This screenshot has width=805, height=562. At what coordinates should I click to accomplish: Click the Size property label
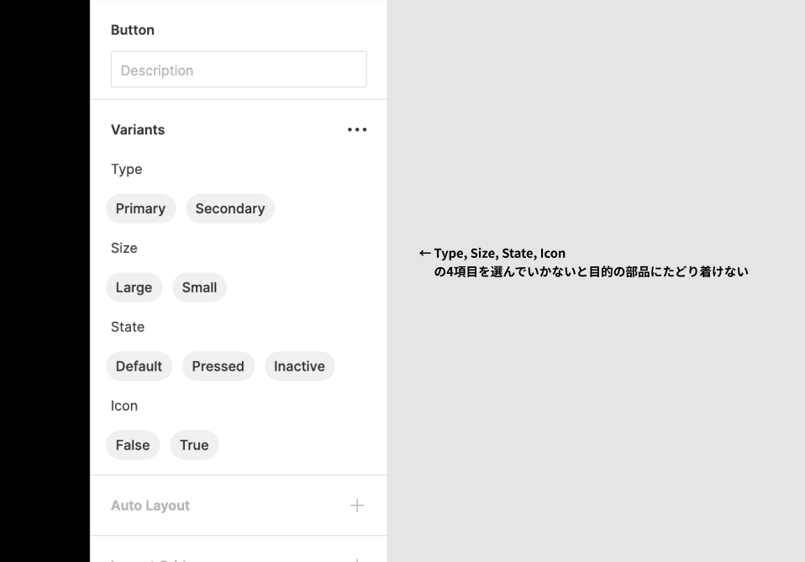pyautogui.click(x=124, y=248)
